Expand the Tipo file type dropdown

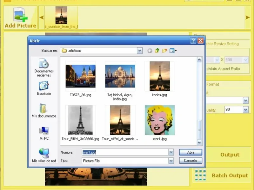click(x=171, y=161)
